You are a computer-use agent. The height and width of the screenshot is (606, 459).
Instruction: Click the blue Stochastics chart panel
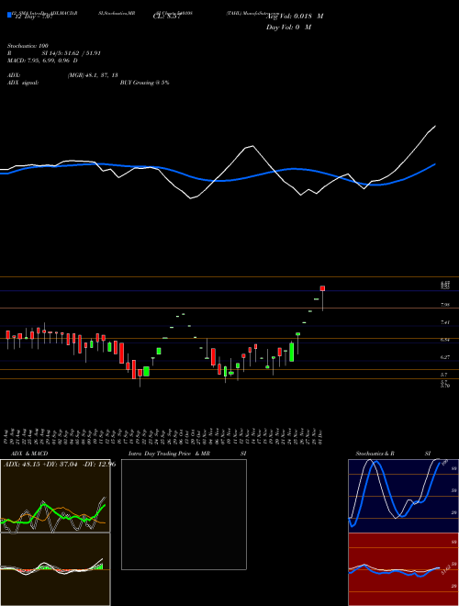point(403,496)
